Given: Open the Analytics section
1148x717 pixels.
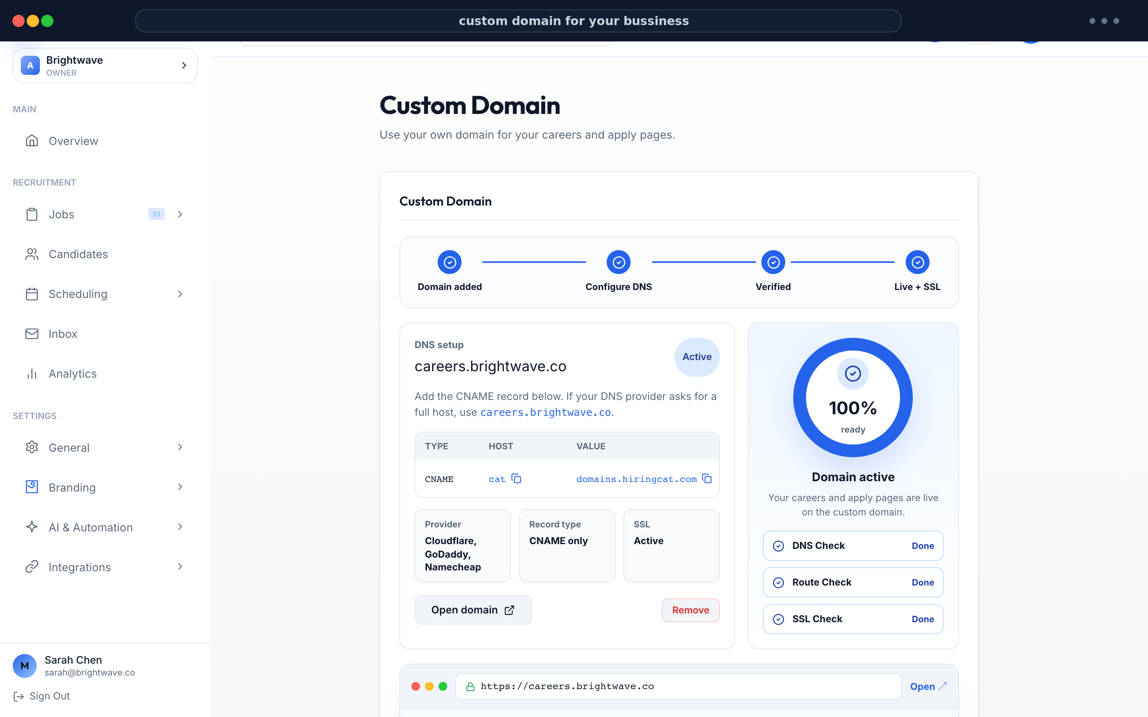Looking at the screenshot, I should (105, 374).
